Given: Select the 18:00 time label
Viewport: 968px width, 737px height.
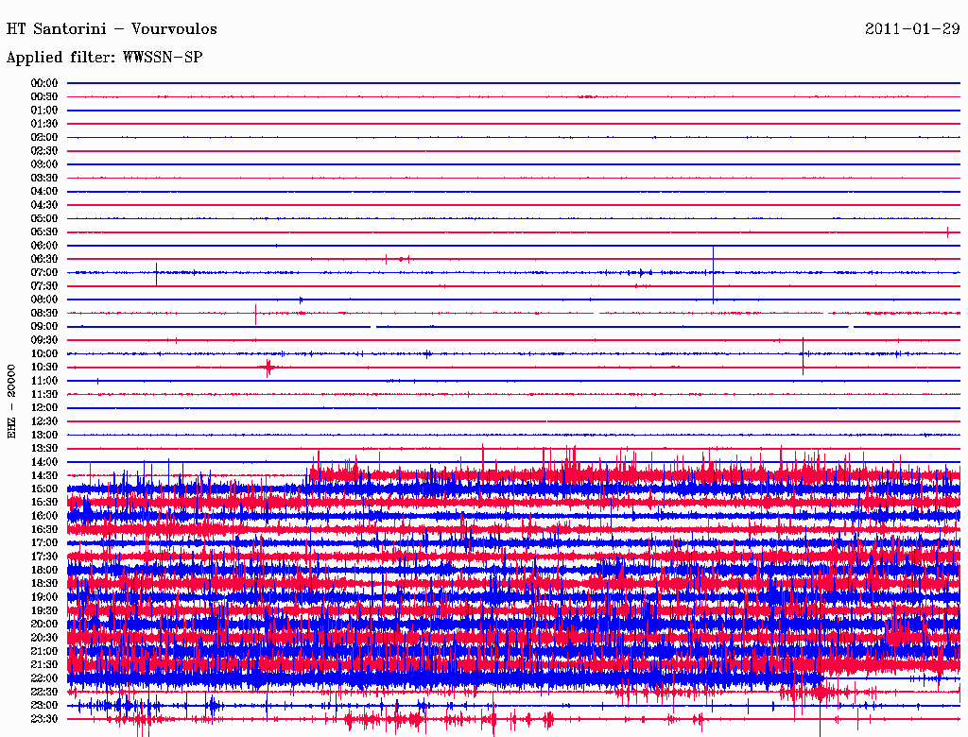Looking at the screenshot, I should pos(44,570).
